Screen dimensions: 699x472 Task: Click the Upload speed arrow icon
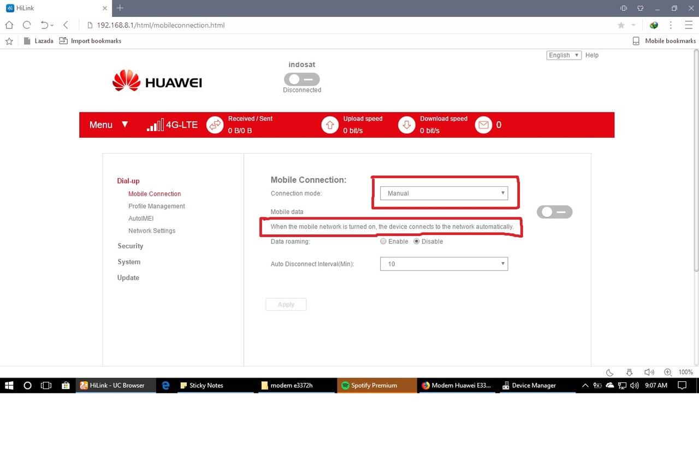(x=330, y=125)
